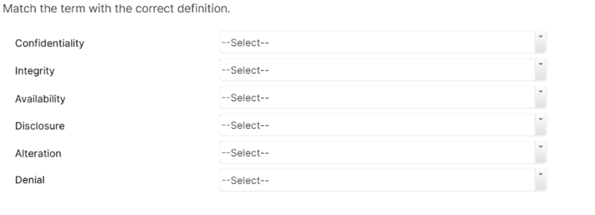
Task: Click the Alteration term label
Action: click(38, 154)
